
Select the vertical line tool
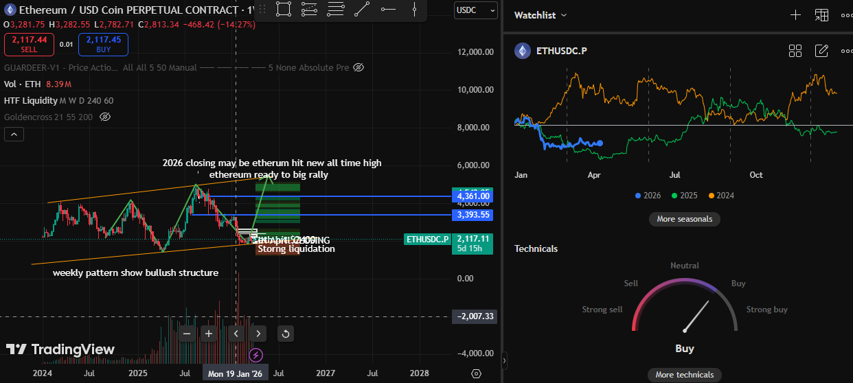[x=415, y=10]
